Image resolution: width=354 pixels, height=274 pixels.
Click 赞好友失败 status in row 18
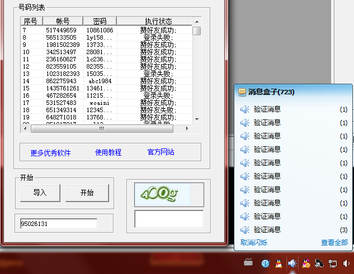pos(158,110)
